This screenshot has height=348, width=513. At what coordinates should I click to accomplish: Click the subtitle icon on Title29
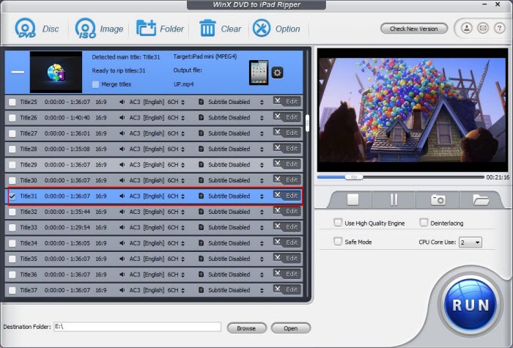click(202, 165)
